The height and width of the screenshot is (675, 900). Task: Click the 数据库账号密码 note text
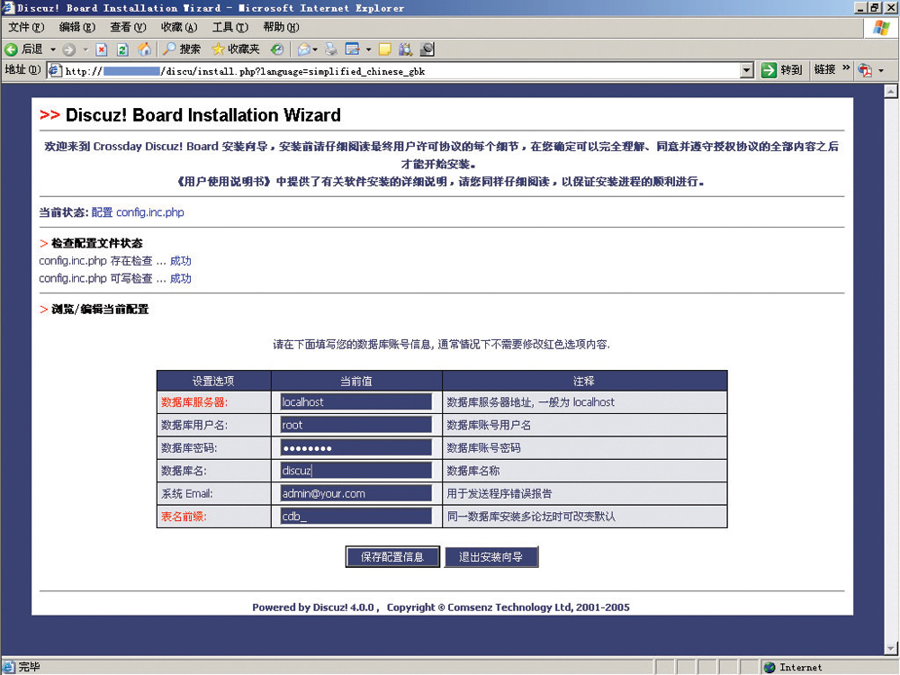pyautogui.click(x=484, y=447)
